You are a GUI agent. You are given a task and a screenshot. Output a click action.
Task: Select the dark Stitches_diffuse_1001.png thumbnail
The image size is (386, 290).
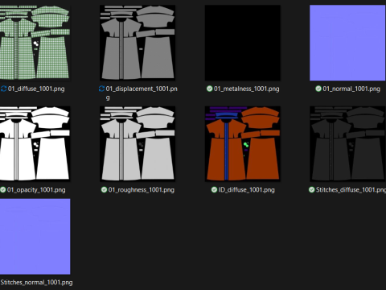coord(347,144)
